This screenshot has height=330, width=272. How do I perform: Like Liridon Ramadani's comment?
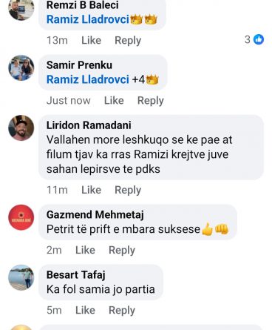click(91, 190)
